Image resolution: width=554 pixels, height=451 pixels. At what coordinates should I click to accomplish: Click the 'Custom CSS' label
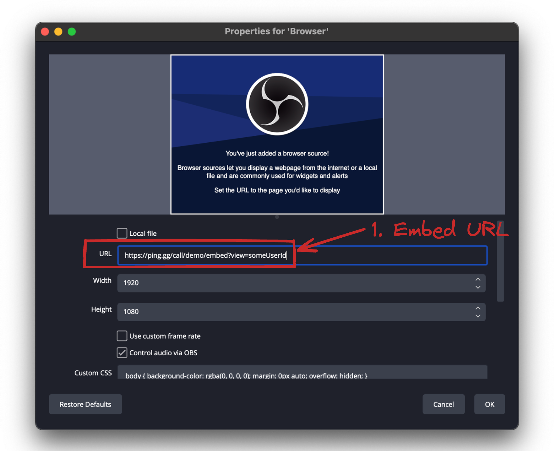(93, 373)
